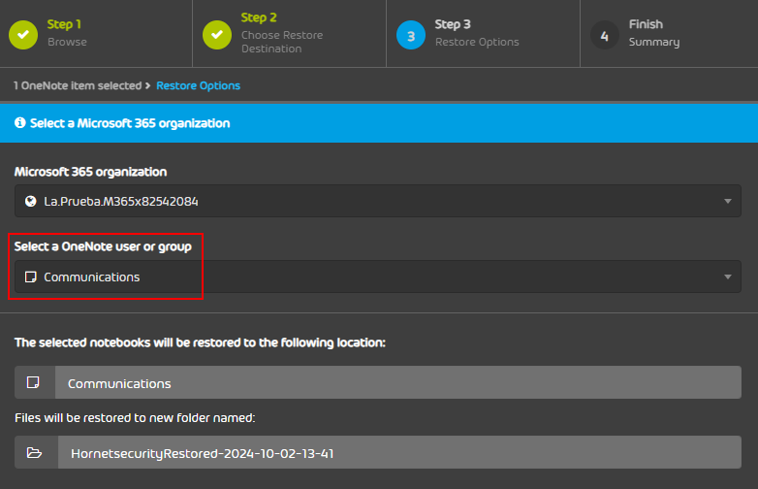Click the Step 1 green checkmark icon
Screen dimensions: 758x489
click(x=23, y=34)
